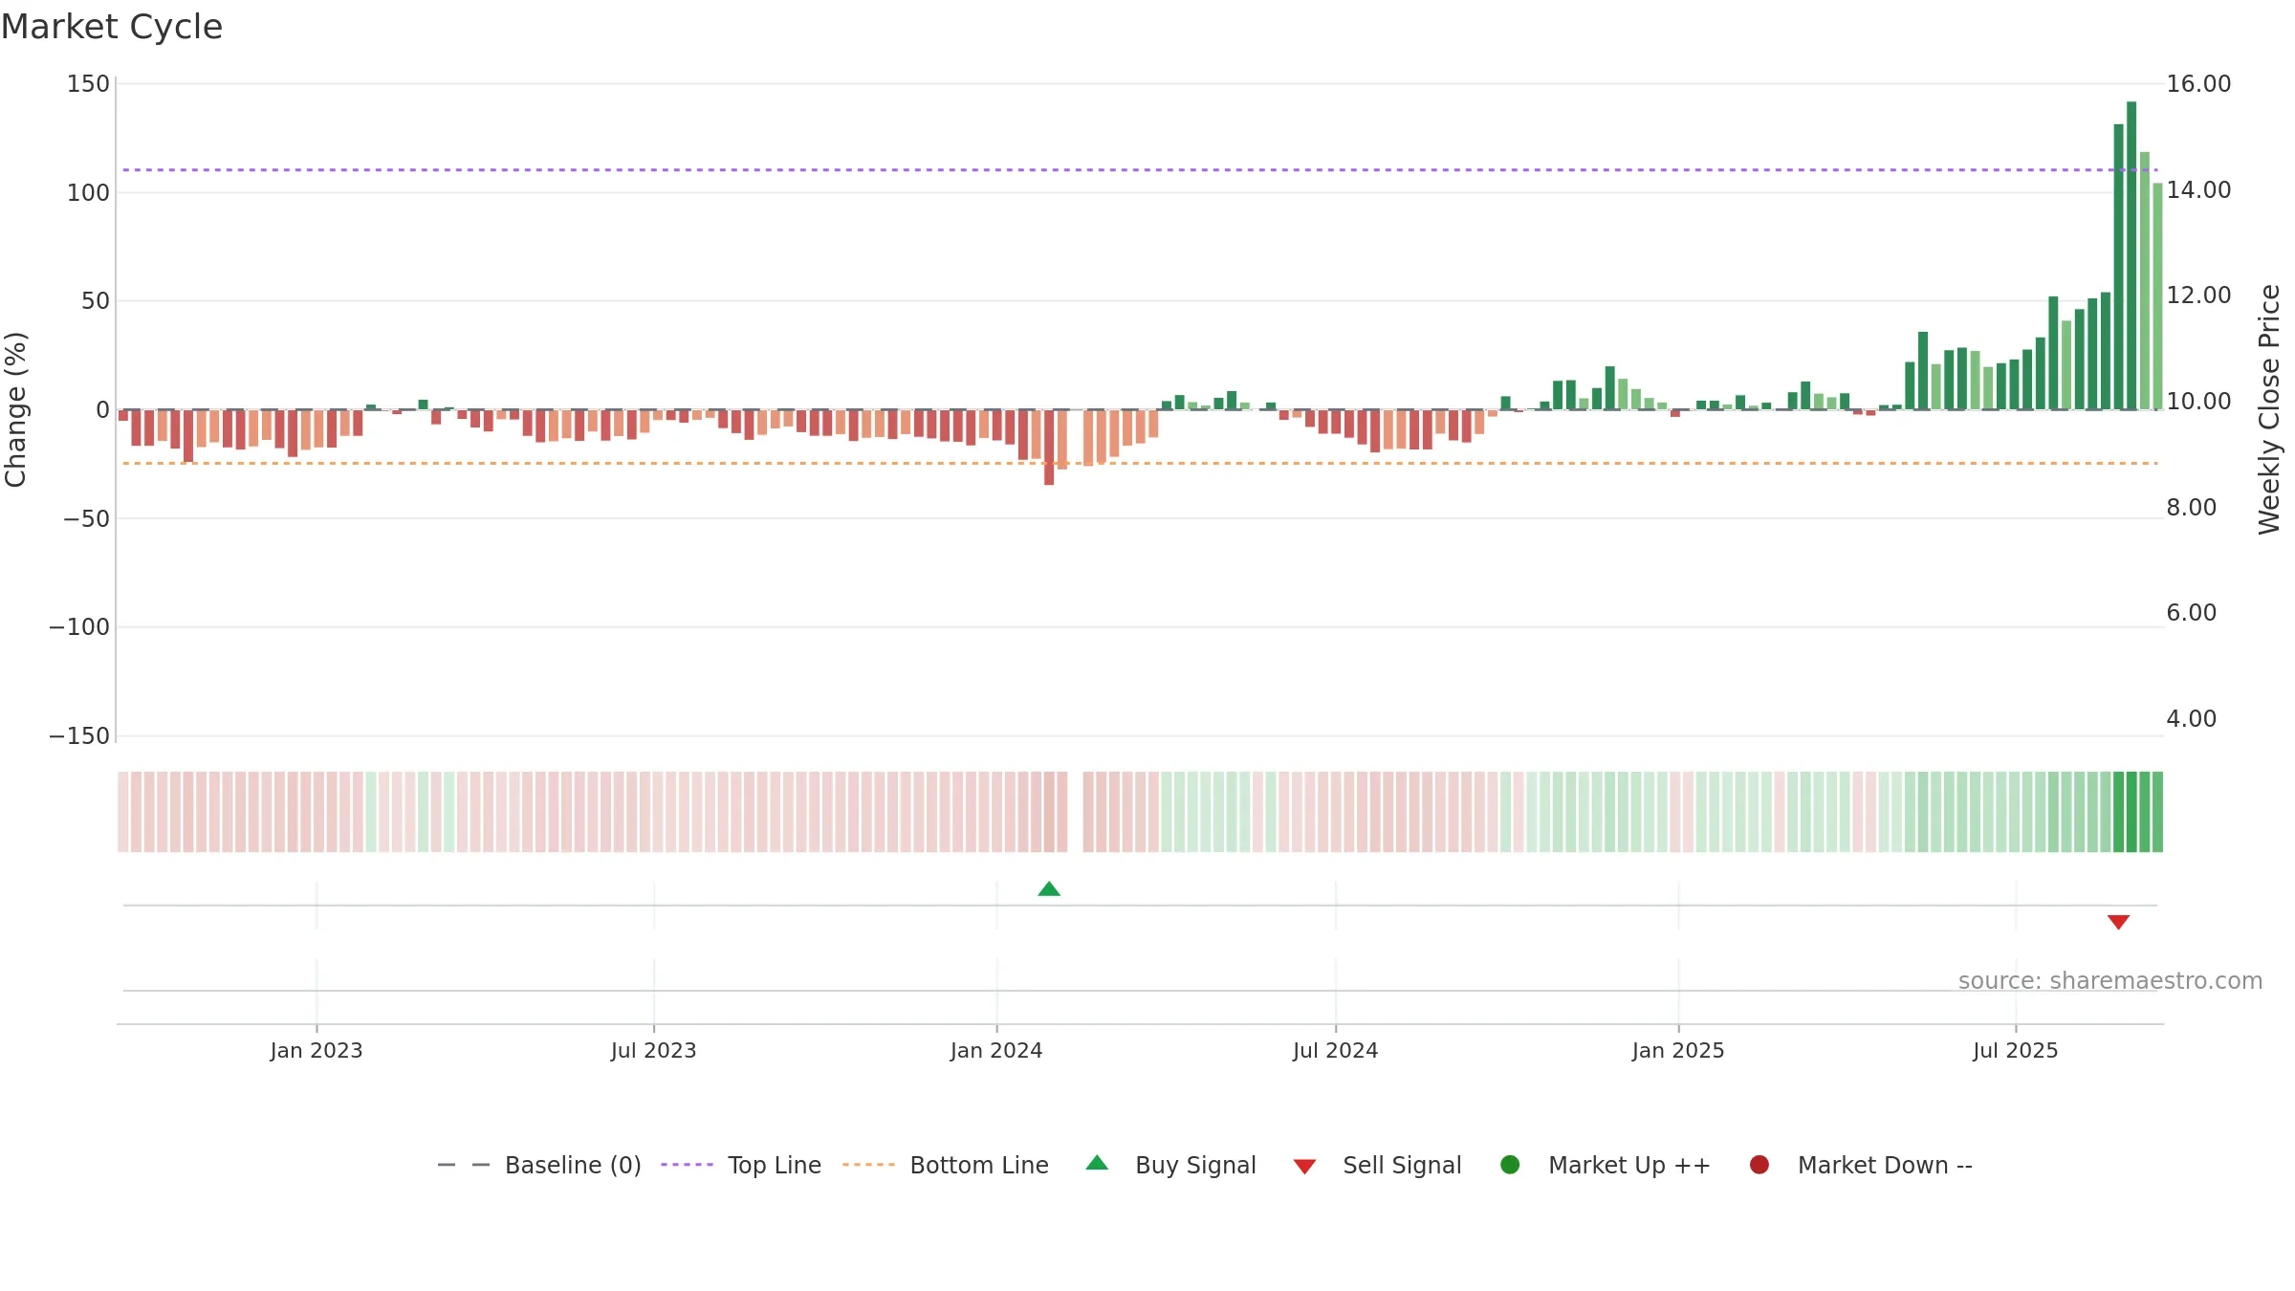Click the Change (%) axis title
2295x1291 pixels.
tap(15, 409)
